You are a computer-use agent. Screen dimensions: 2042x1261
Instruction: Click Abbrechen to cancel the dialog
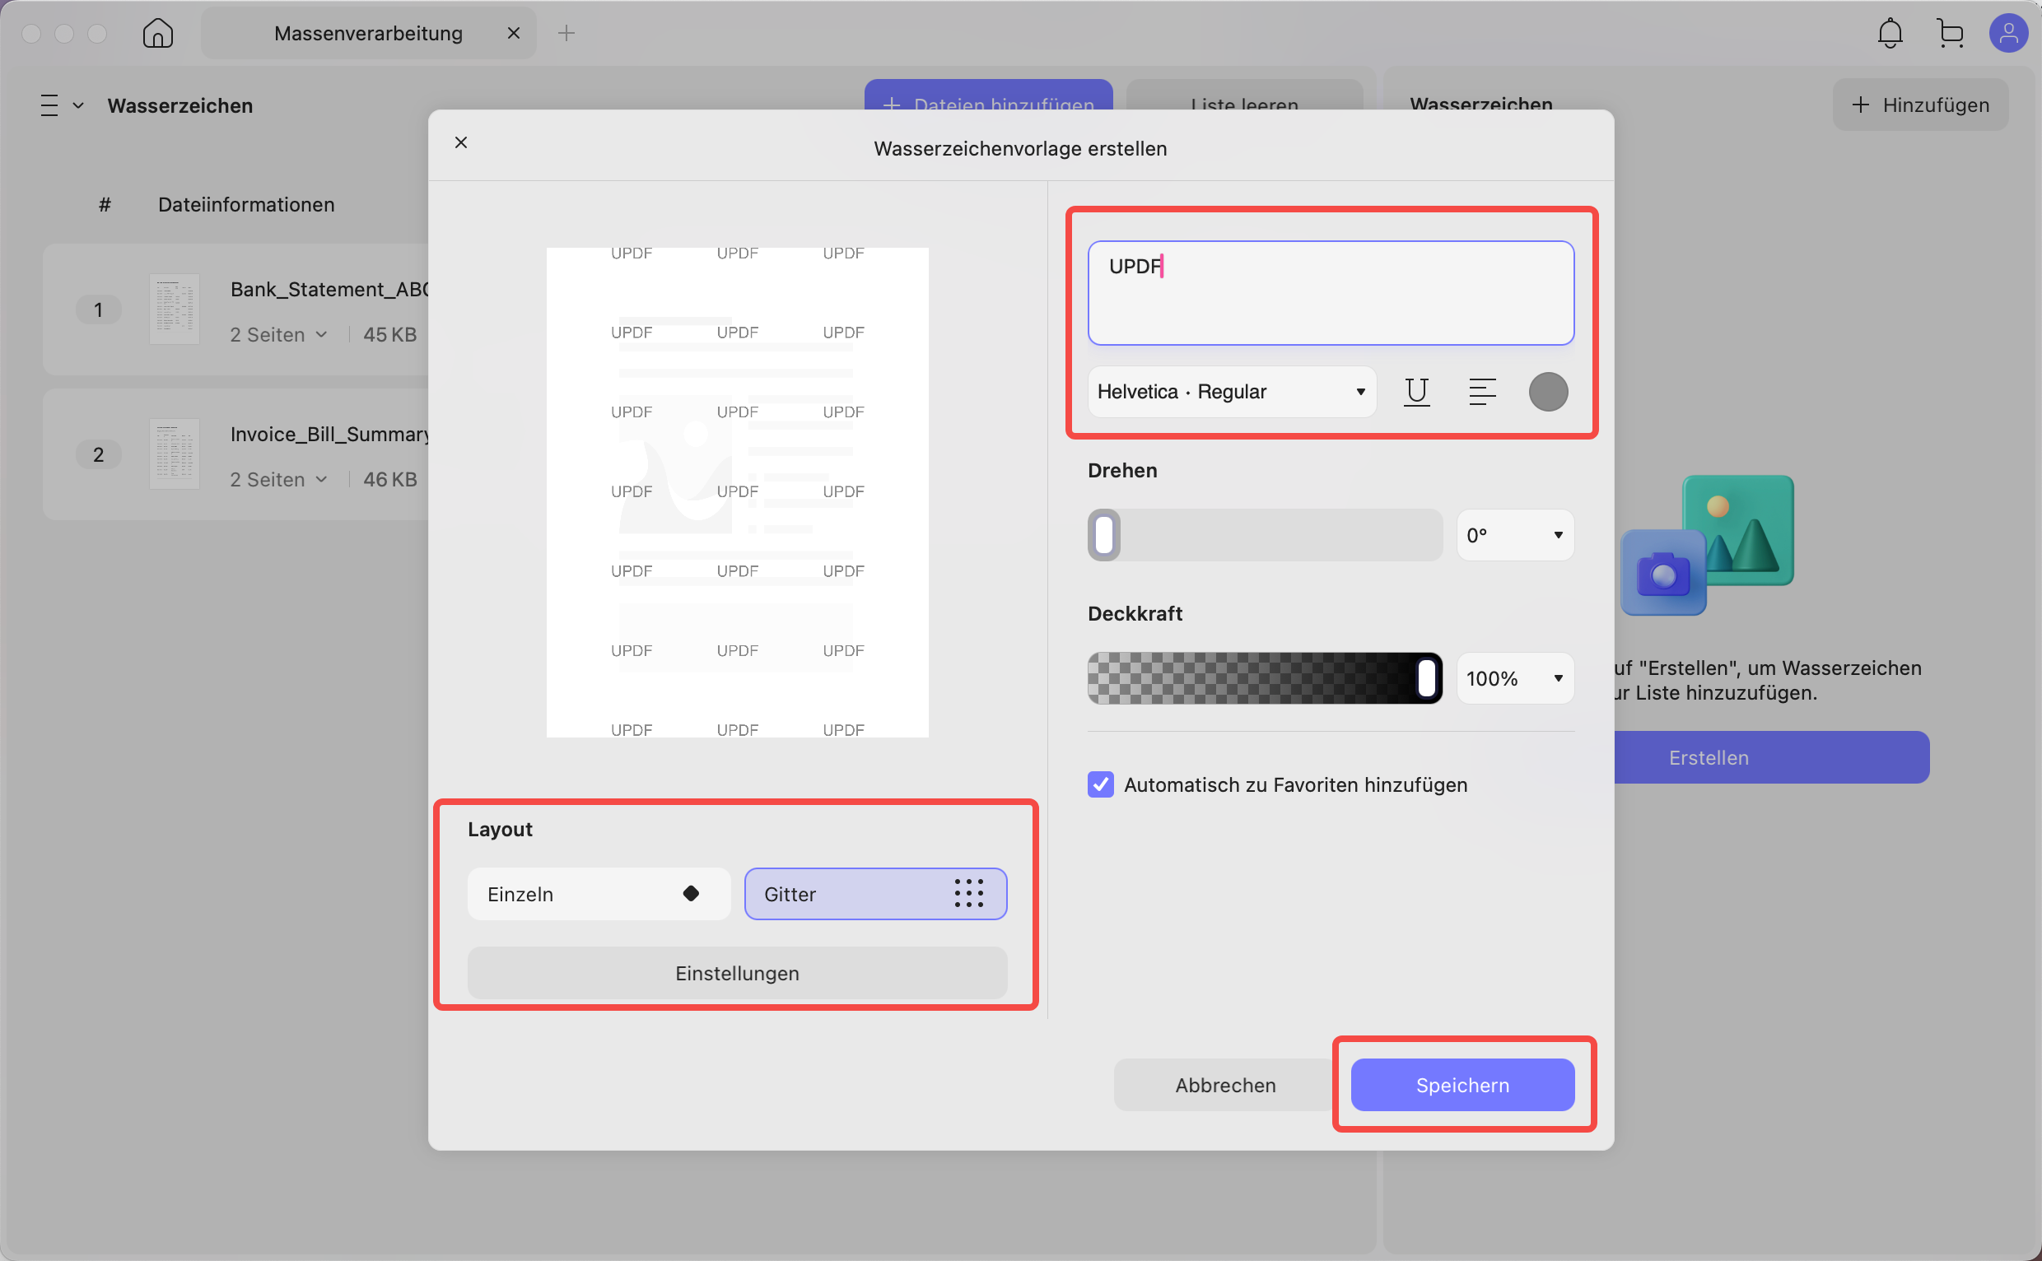(1225, 1085)
